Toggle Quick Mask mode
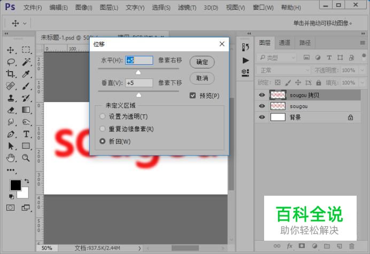This screenshot has width=370, height=254. click(x=10, y=207)
